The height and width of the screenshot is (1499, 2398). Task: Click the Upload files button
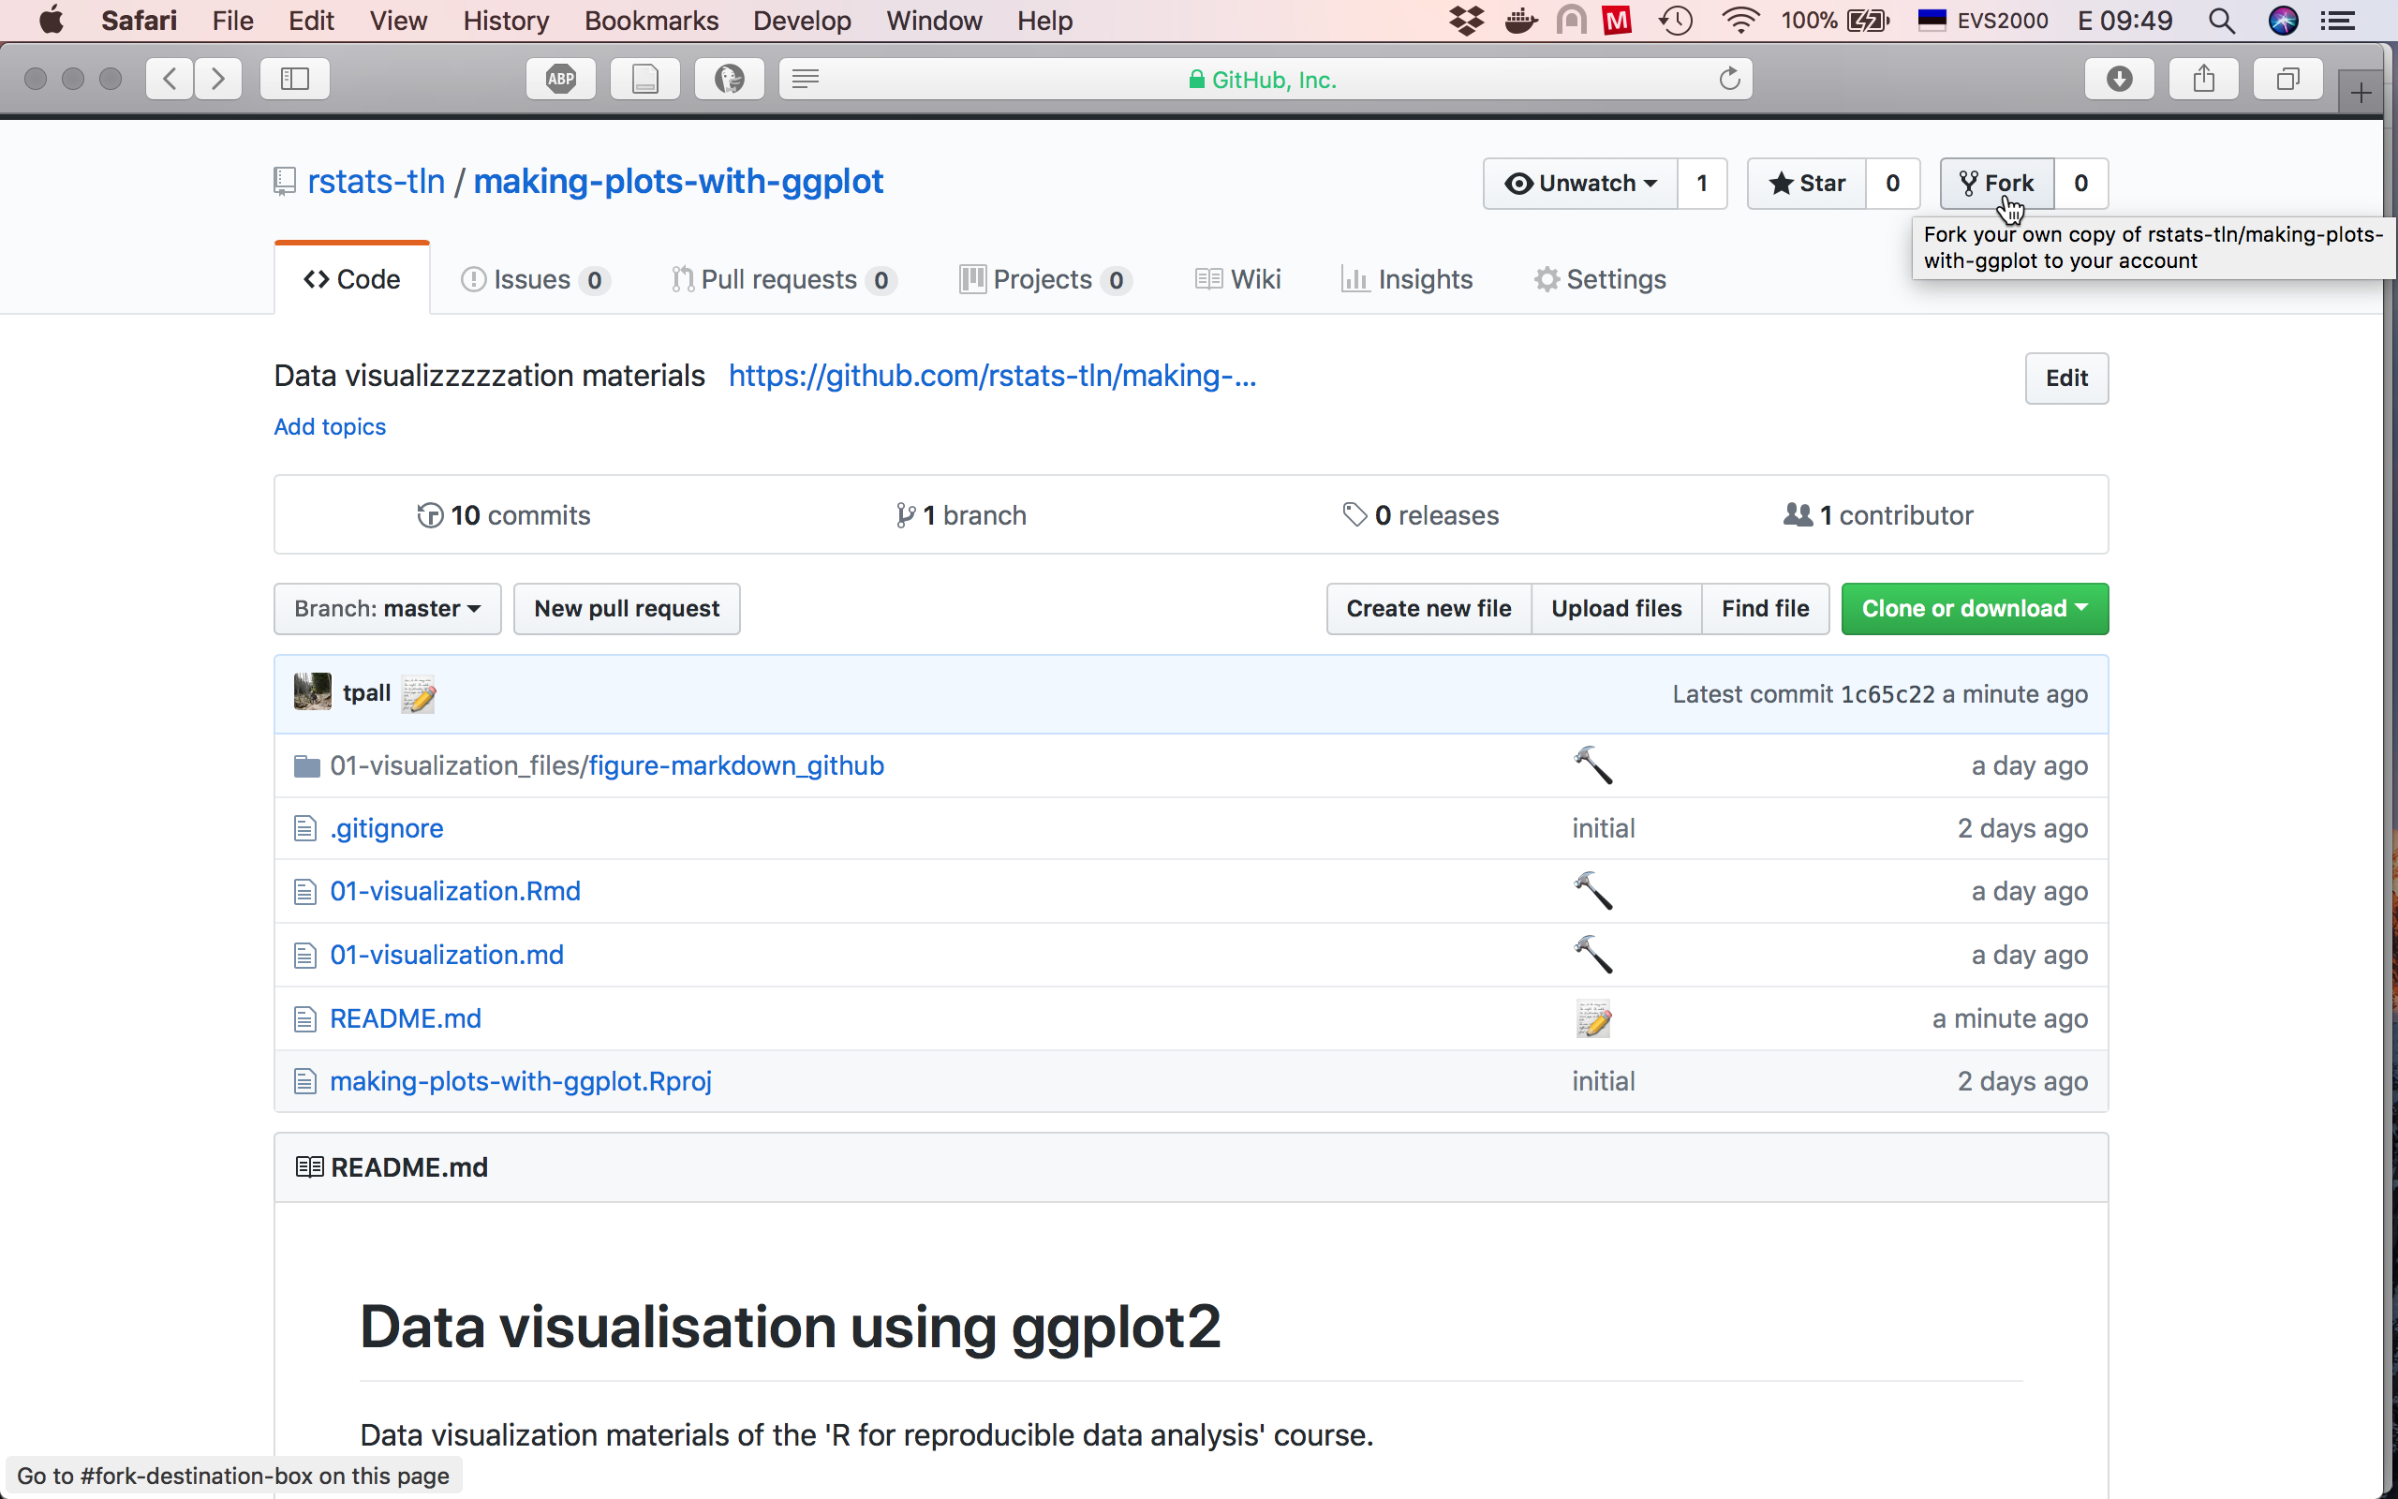[x=1616, y=609]
